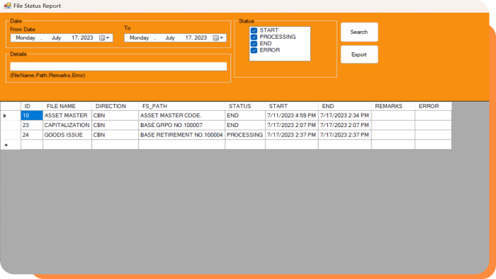Sort by the END column header
The height and width of the screenshot is (279, 496).
click(345, 106)
